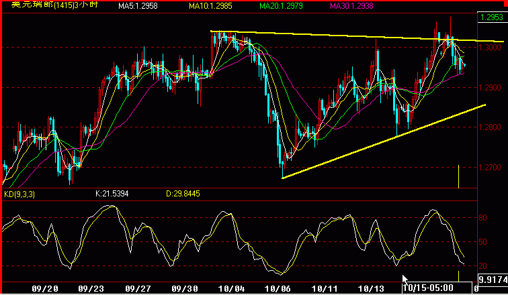Click the 1.2900 price axis label
This screenshot has width=508, height=295.
(x=490, y=88)
